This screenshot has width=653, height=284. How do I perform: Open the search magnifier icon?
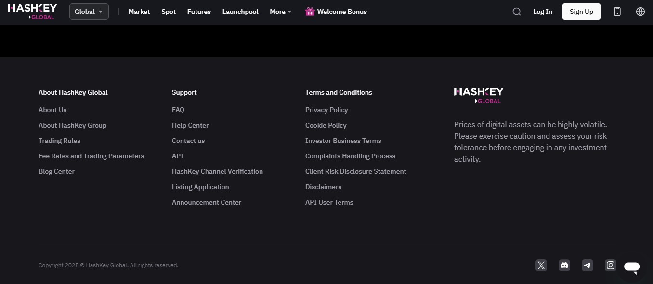tap(517, 12)
